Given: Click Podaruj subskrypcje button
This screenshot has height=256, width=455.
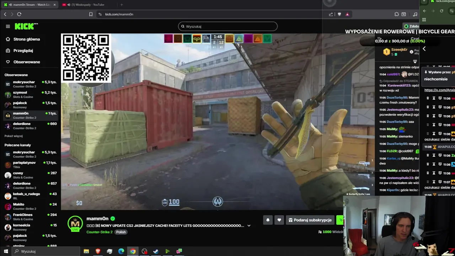Looking at the screenshot, I should click(x=310, y=220).
